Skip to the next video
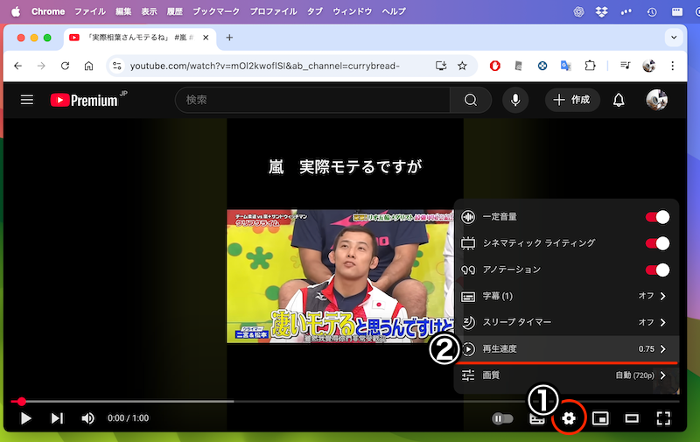 (57, 418)
